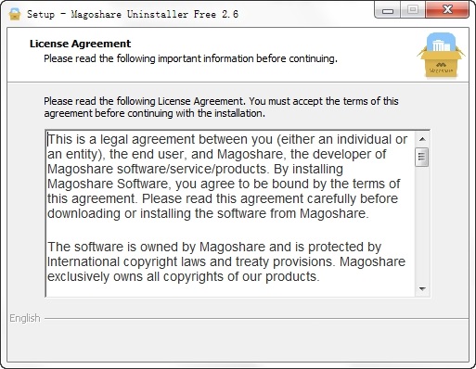Click the scroll down arrow of license text
Screen dimensions: 476x369
pyautogui.click(x=422, y=289)
